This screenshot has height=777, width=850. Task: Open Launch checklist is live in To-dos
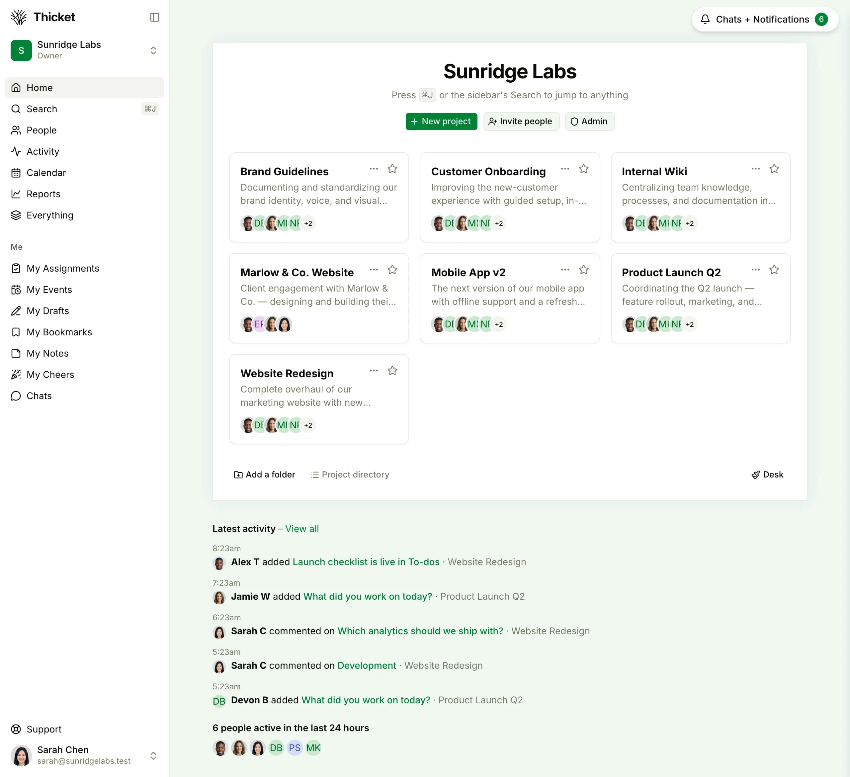click(x=366, y=562)
